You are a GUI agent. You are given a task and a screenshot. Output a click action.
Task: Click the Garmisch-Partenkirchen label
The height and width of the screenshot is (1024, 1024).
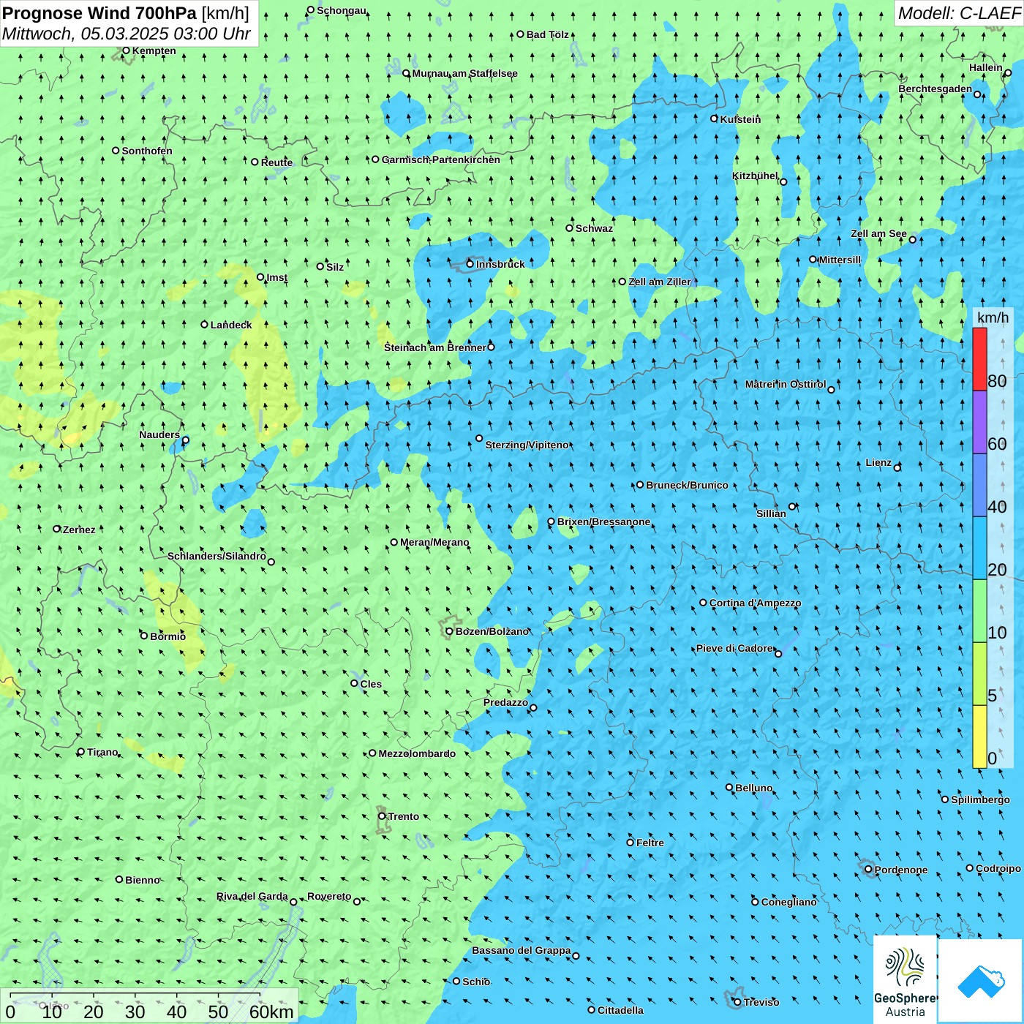441,159
